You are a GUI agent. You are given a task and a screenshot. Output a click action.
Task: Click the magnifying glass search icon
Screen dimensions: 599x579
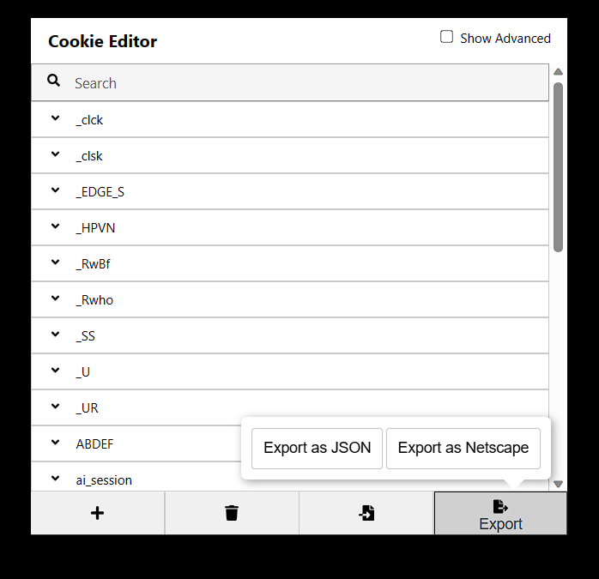[x=53, y=81]
